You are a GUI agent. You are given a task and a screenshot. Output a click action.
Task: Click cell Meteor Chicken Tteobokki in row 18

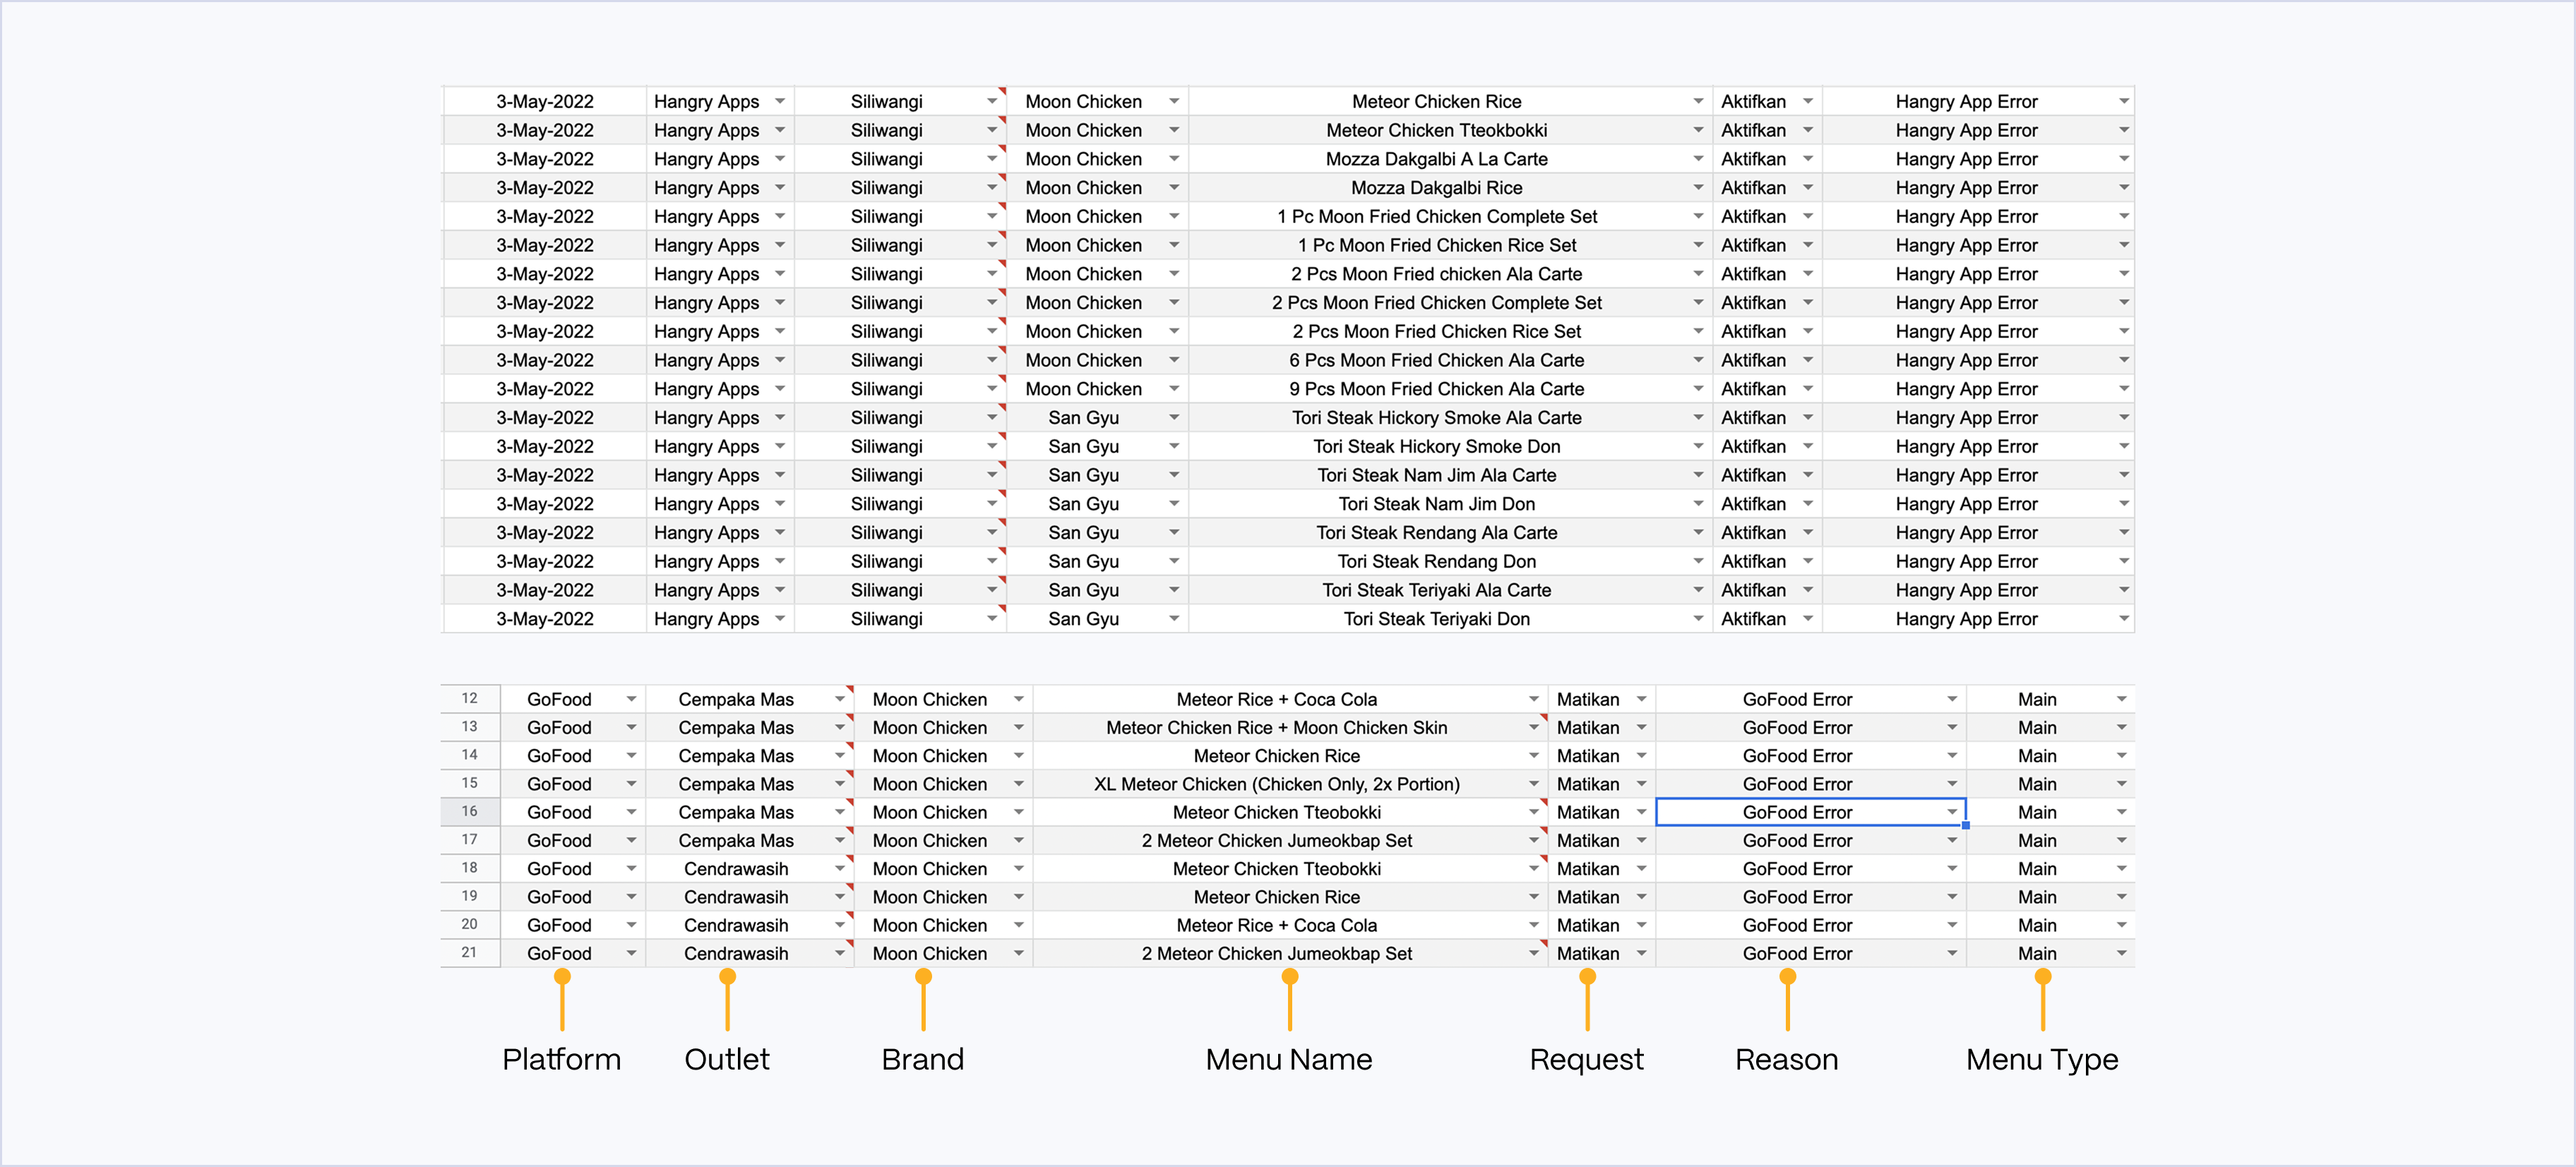click(1290, 869)
